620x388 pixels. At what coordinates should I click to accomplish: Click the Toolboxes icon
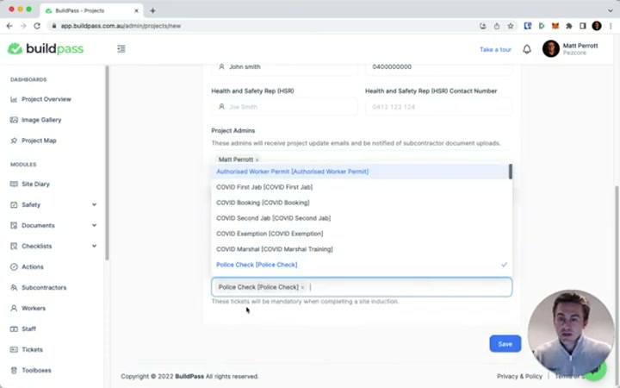pos(14,370)
